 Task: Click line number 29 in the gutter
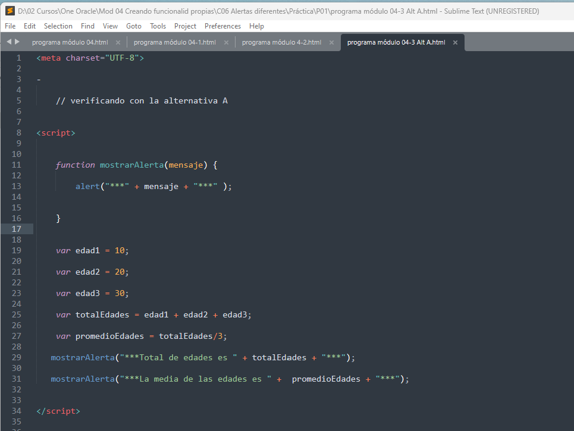pos(17,357)
